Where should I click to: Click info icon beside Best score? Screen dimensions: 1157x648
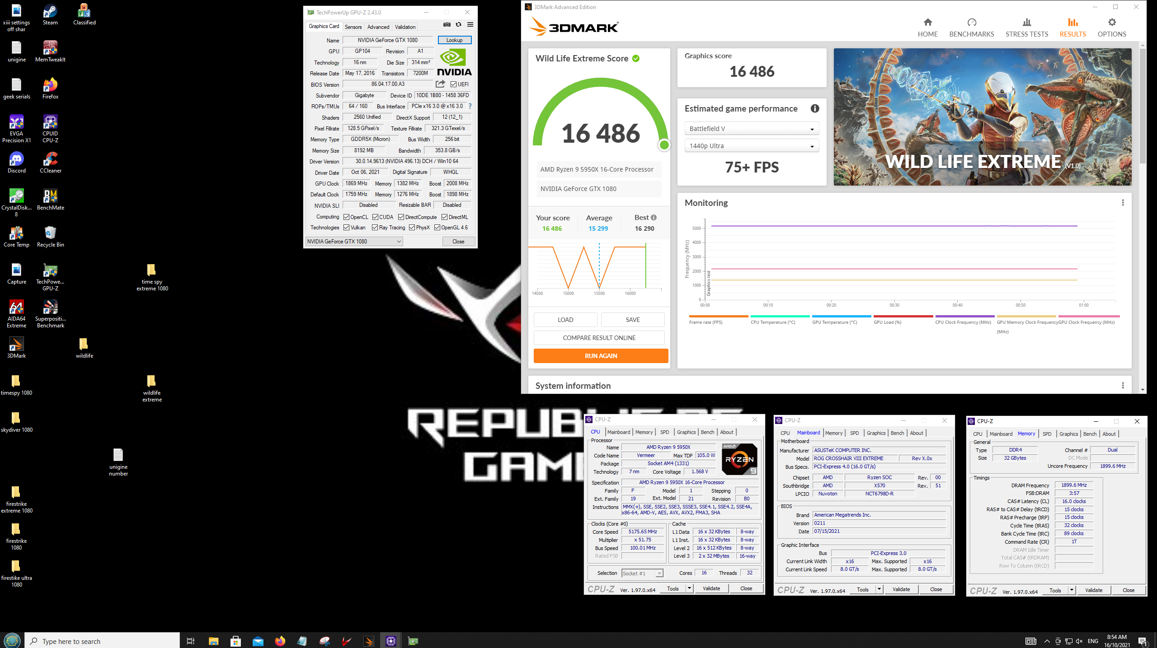pyautogui.click(x=654, y=218)
